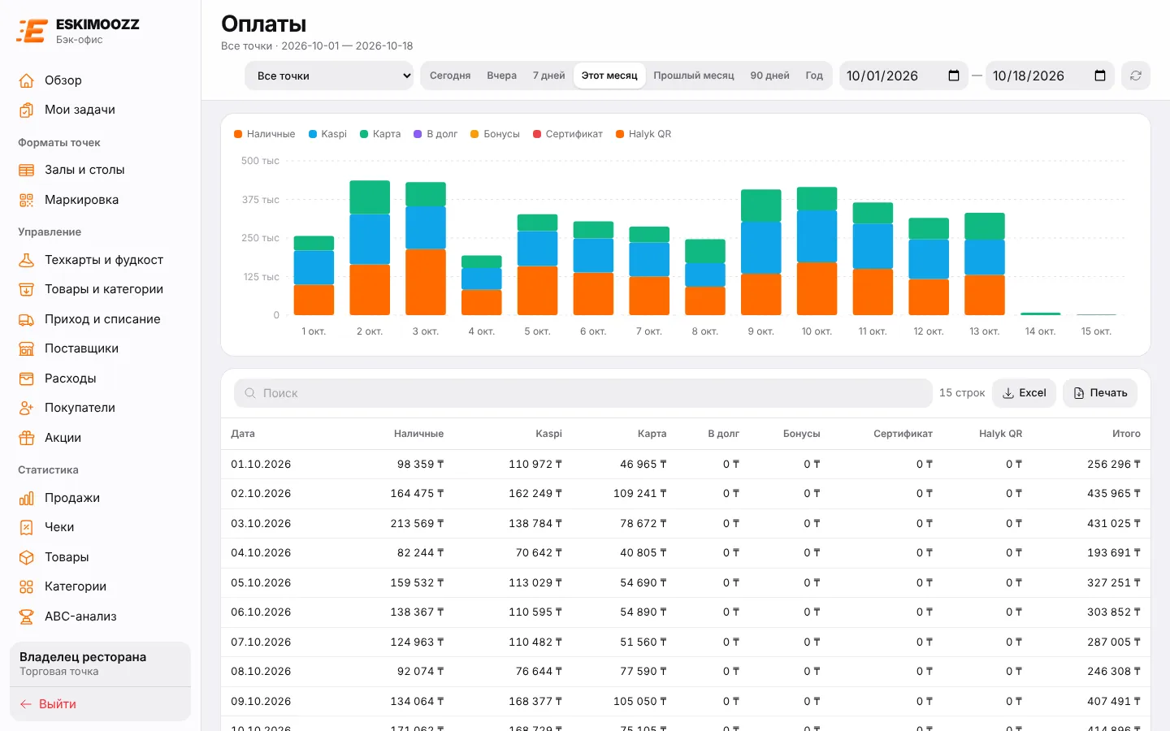Select the Сегодня period tab
1170x731 pixels.
[450, 76]
